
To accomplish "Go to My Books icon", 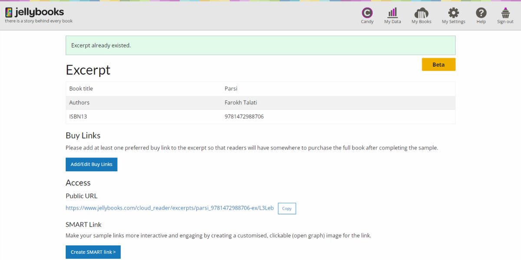I will point(421,13).
